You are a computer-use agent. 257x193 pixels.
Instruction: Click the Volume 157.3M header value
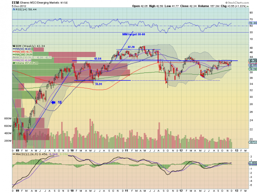coord(209,6)
